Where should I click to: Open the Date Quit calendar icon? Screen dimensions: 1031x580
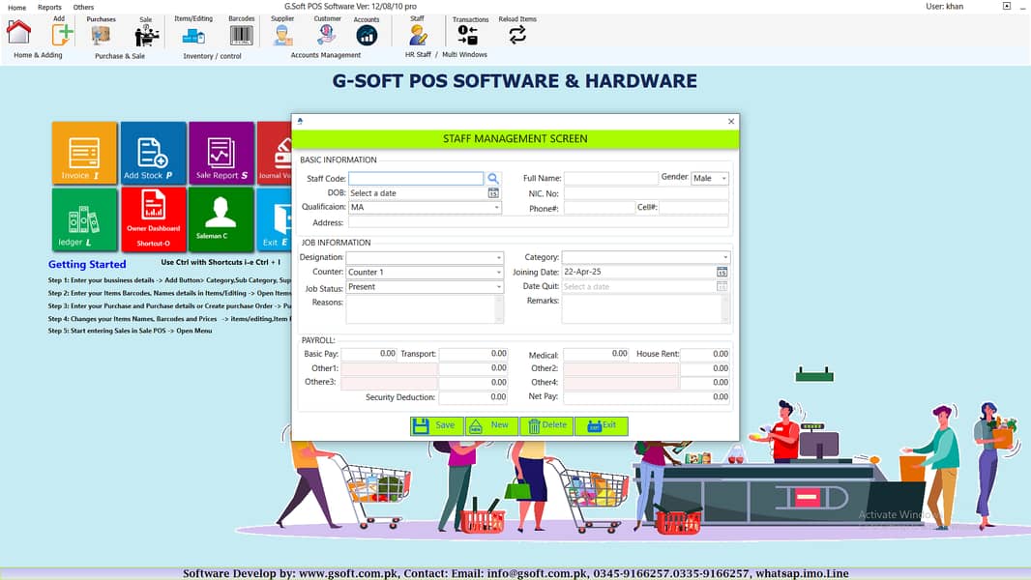(x=722, y=286)
